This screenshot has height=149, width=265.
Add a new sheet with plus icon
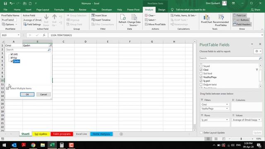tap(121, 134)
